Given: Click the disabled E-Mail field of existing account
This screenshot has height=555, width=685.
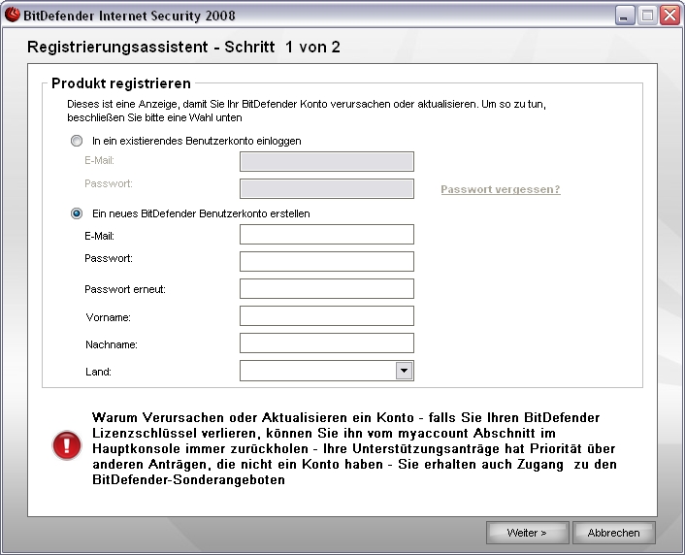Looking at the screenshot, I should (327, 162).
